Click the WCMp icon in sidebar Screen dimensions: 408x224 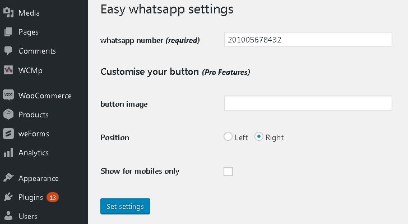pos(8,70)
